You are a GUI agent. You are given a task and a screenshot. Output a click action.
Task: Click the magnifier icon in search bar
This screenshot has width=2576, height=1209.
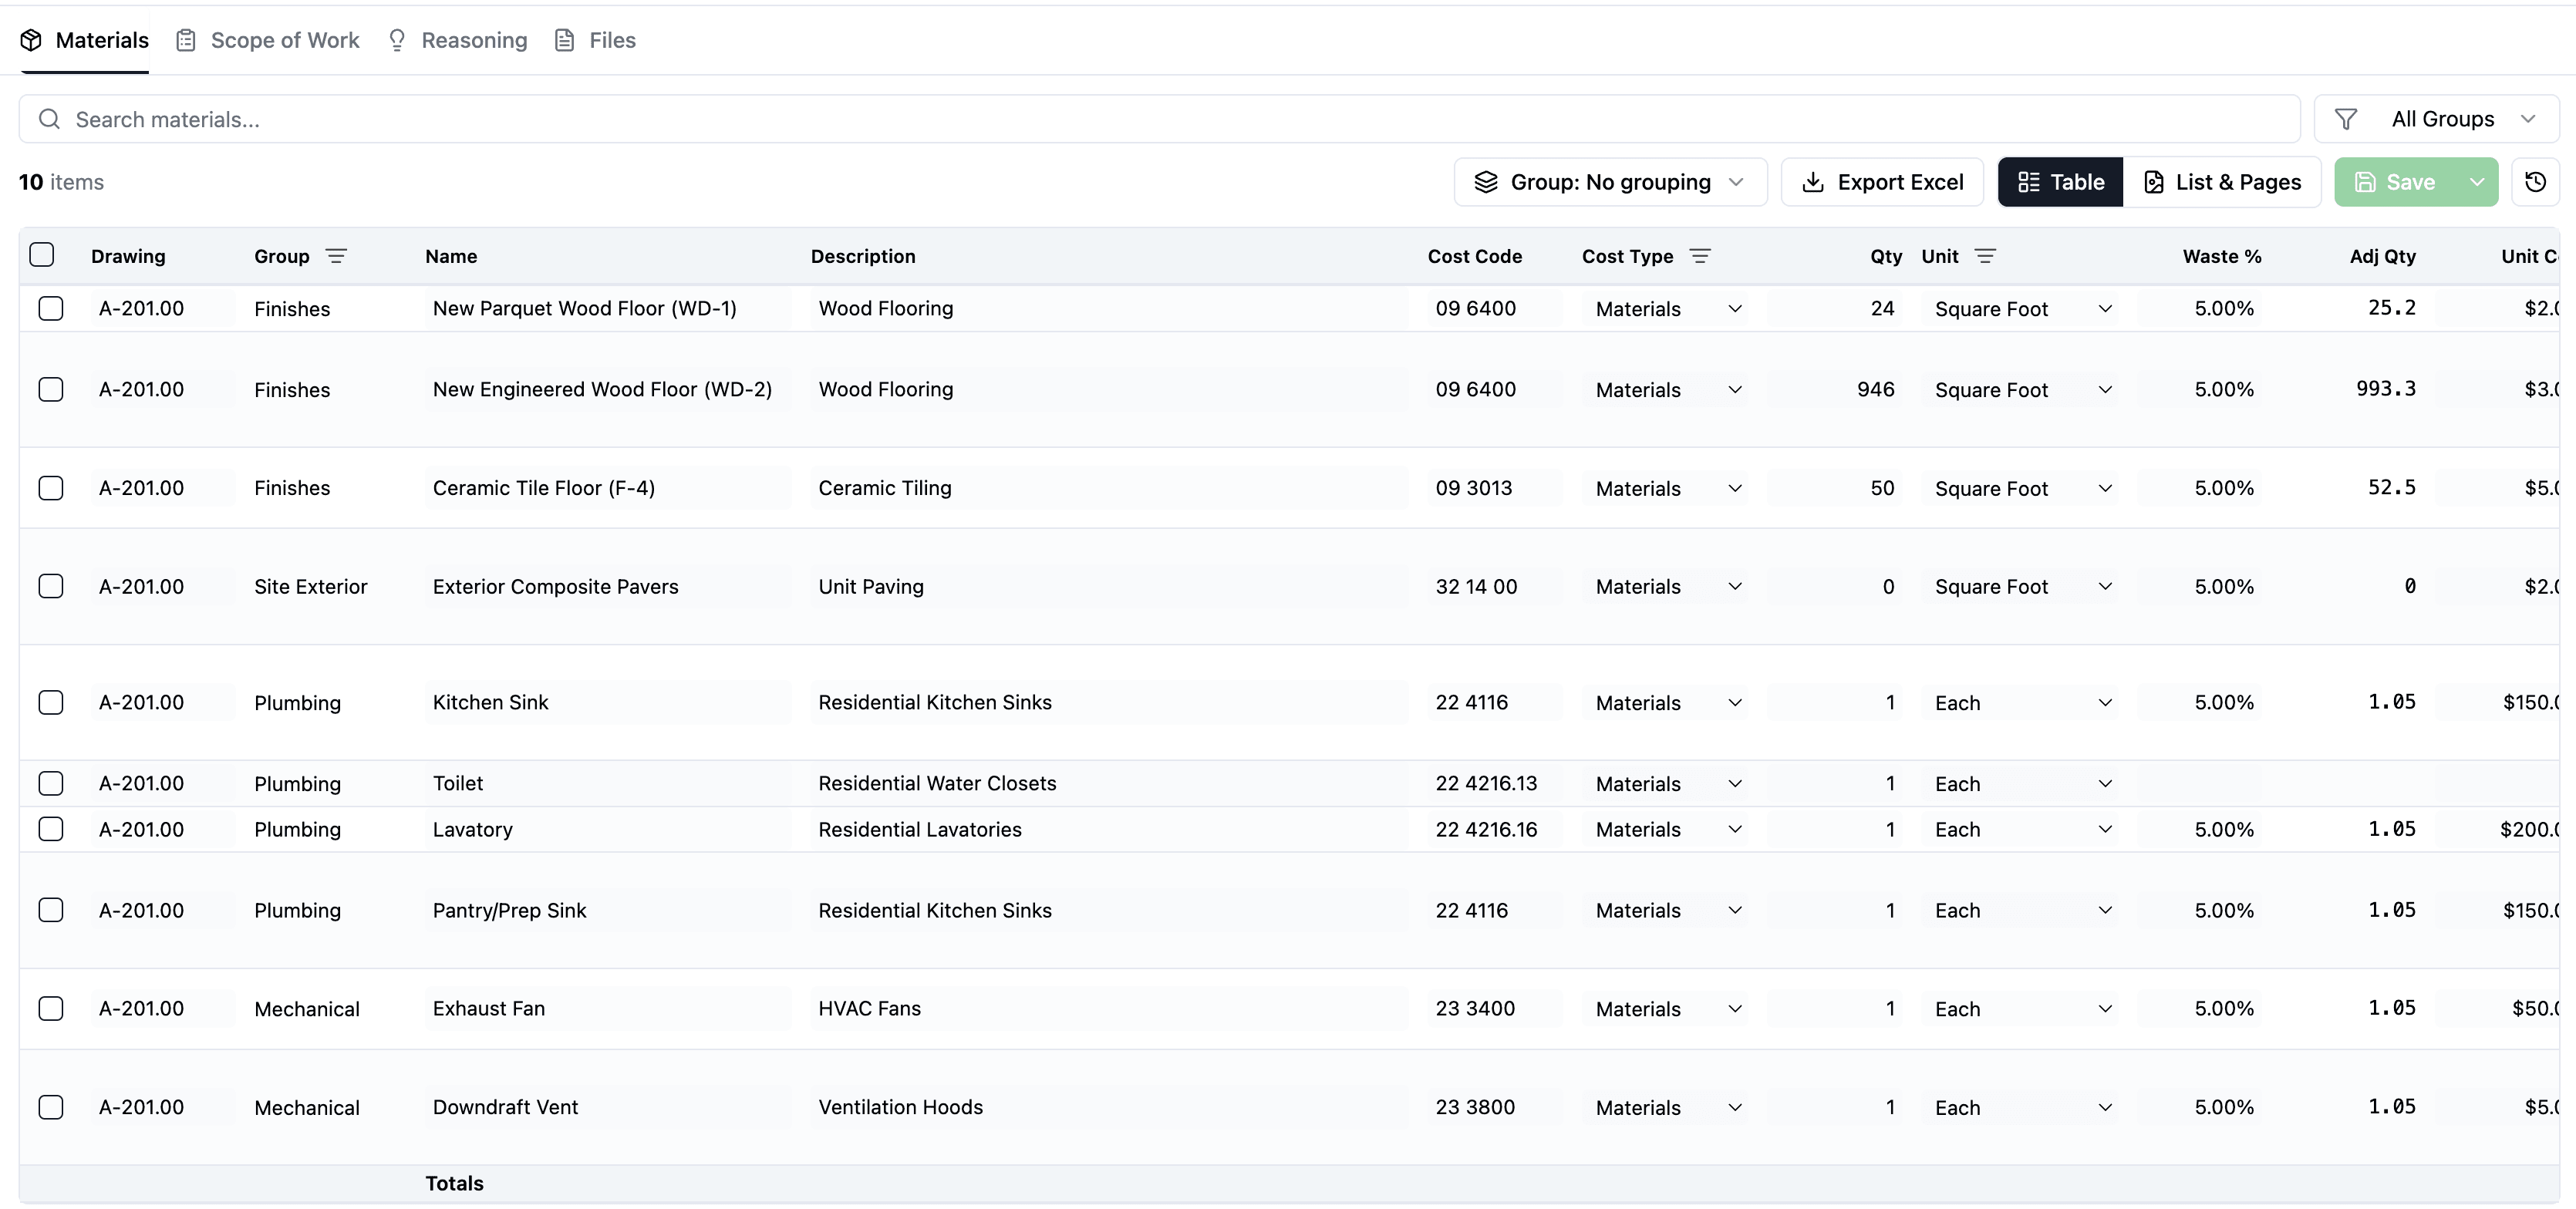coord(49,119)
